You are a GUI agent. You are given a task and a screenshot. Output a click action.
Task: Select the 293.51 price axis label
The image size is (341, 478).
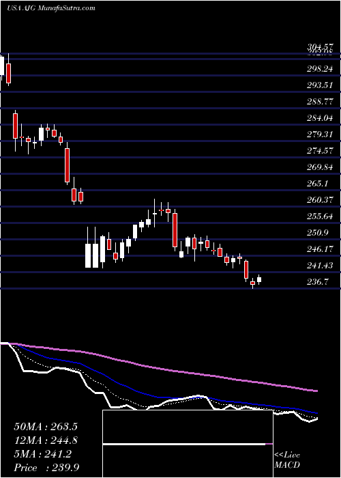320,85
